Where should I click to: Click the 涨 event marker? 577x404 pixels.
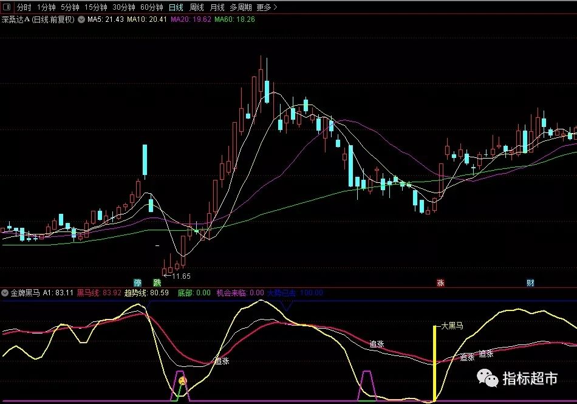pos(440,282)
